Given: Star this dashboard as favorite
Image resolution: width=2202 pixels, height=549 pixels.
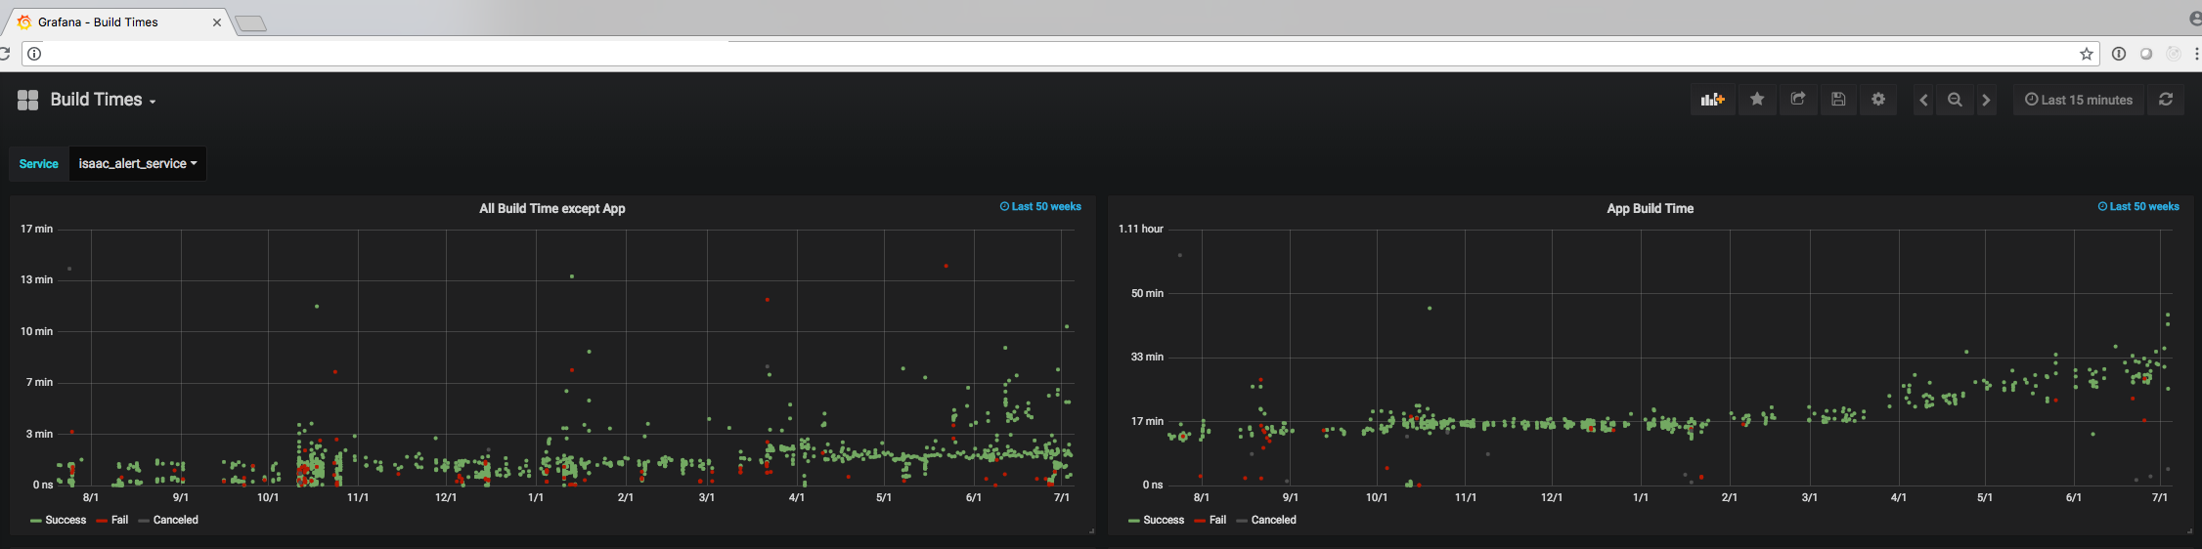Looking at the screenshot, I should coord(1757,100).
